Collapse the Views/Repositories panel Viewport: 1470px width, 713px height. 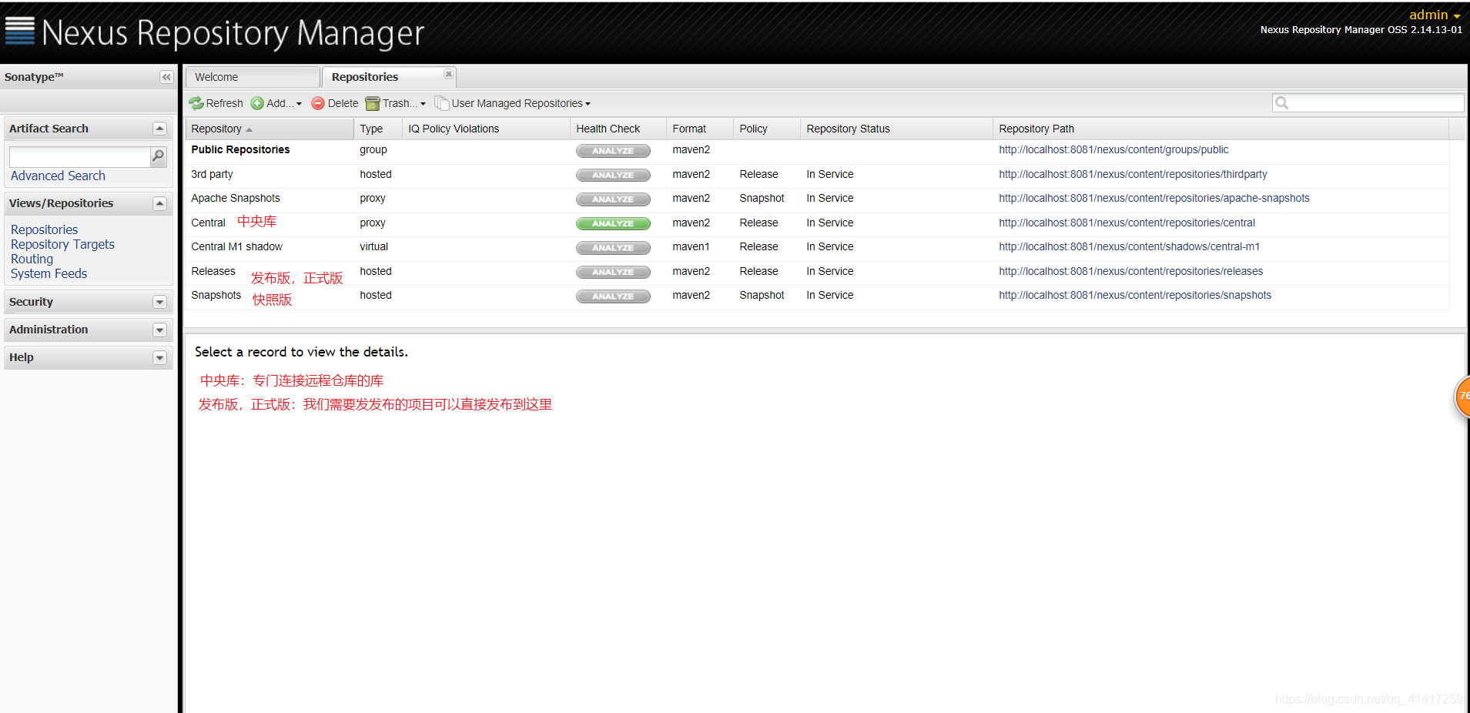click(160, 203)
